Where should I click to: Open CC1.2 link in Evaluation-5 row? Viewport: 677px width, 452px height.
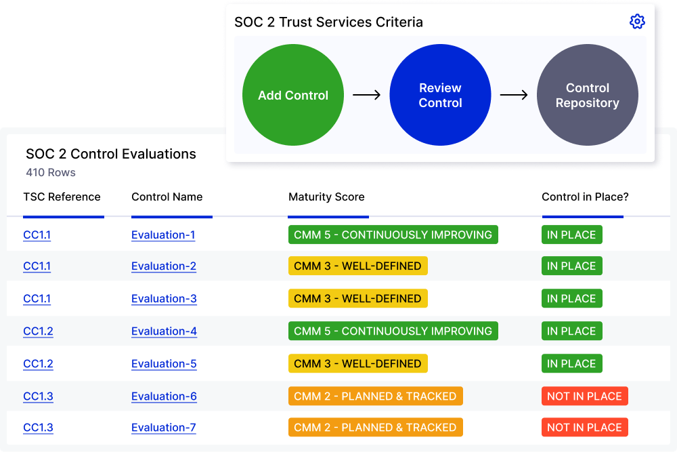tap(38, 364)
